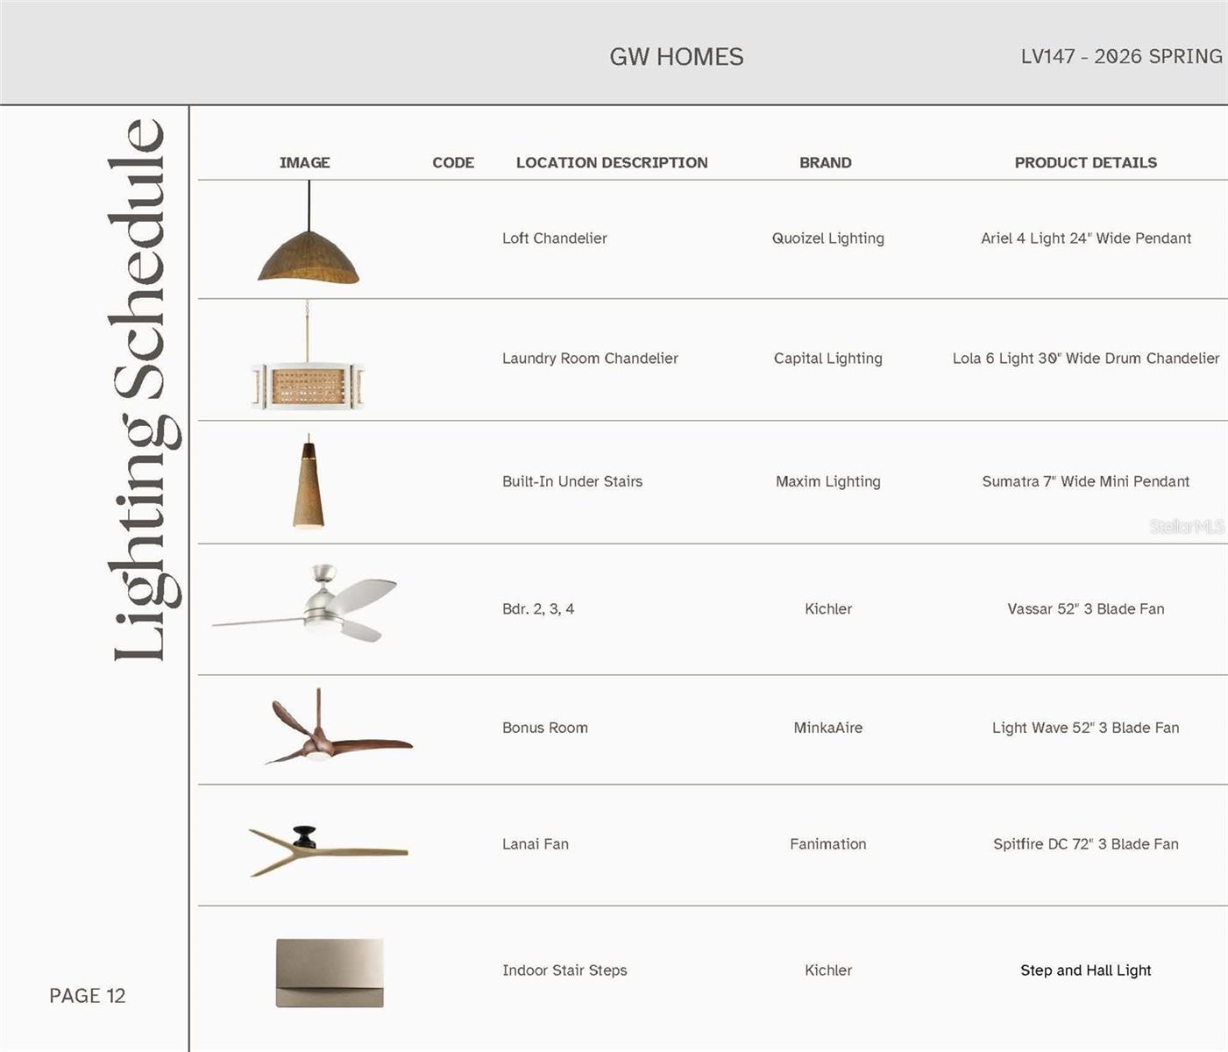The height and width of the screenshot is (1052, 1228).
Task: Click the PAGE 12 label
Action: click(x=88, y=996)
